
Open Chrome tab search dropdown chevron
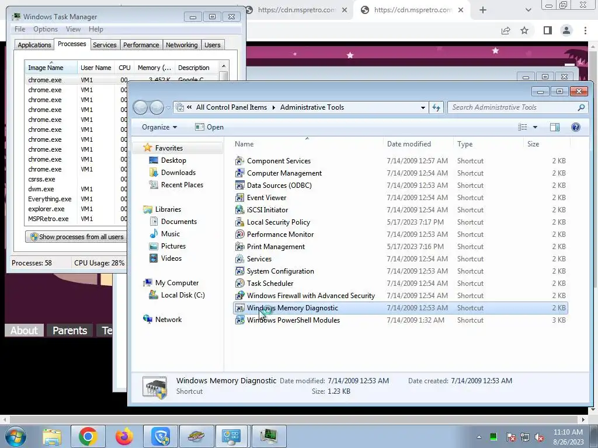[x=528, y=10]
